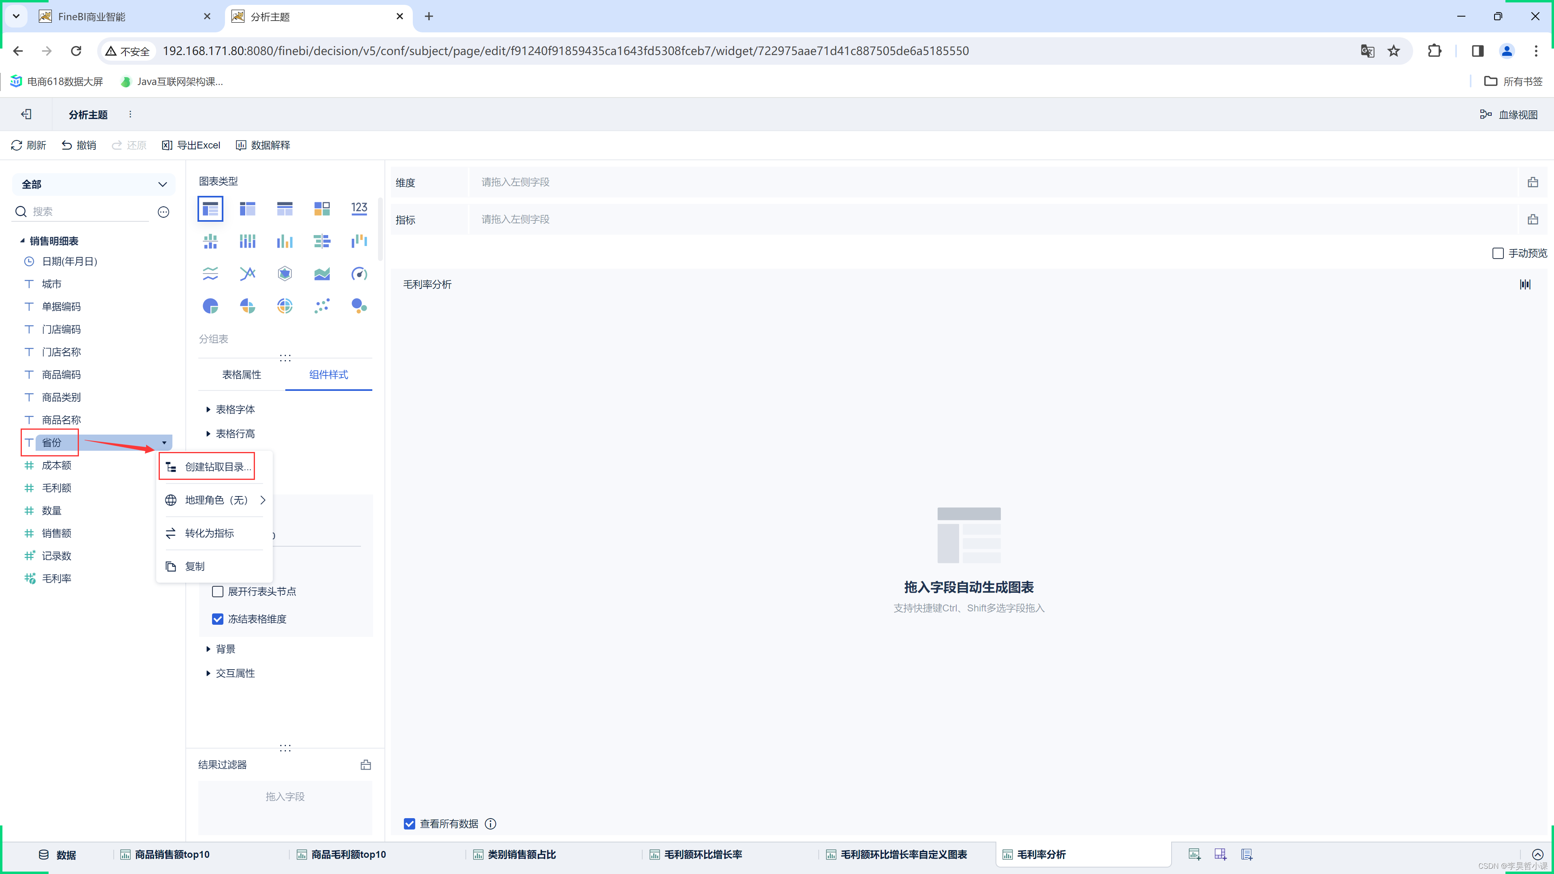Collapse the 销售明细表 tree node
Screen dimensions: 1554x874
click(x=22, y=241)
